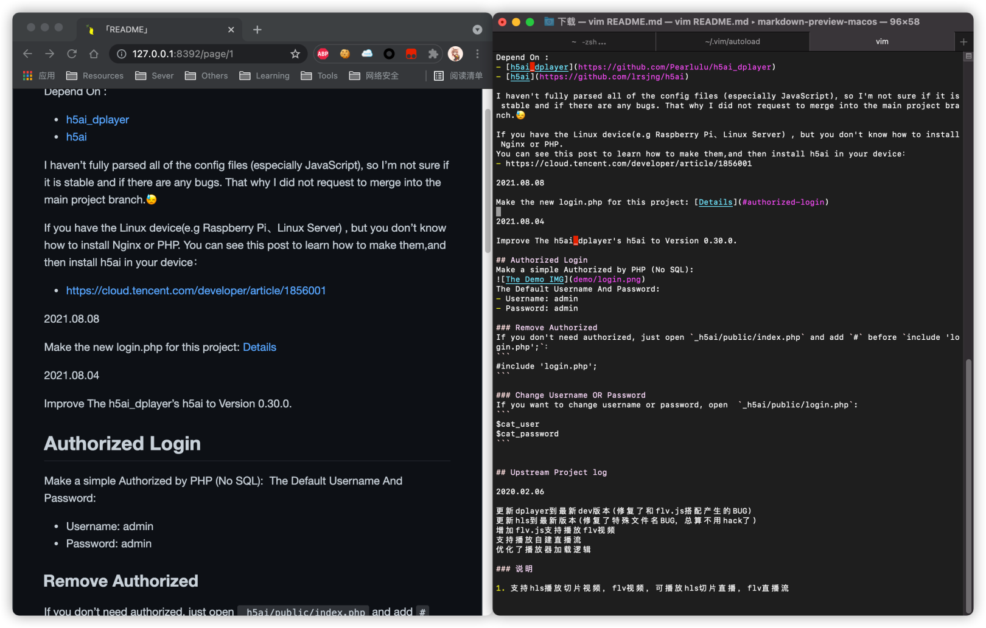The height and width of the screenshot is (628, 986).
Task: Click the terminal window vertical scrollbar
Action: tap(968, 486)
